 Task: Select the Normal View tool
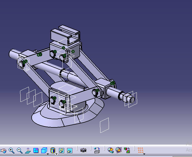pyautogui.click(x=28, y=150)
